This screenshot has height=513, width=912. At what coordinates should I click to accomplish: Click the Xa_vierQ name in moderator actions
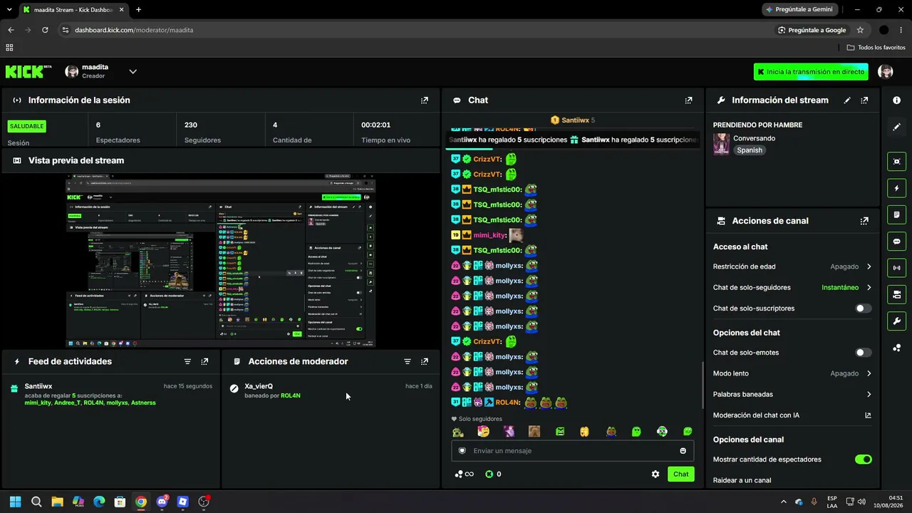point(259,386)
